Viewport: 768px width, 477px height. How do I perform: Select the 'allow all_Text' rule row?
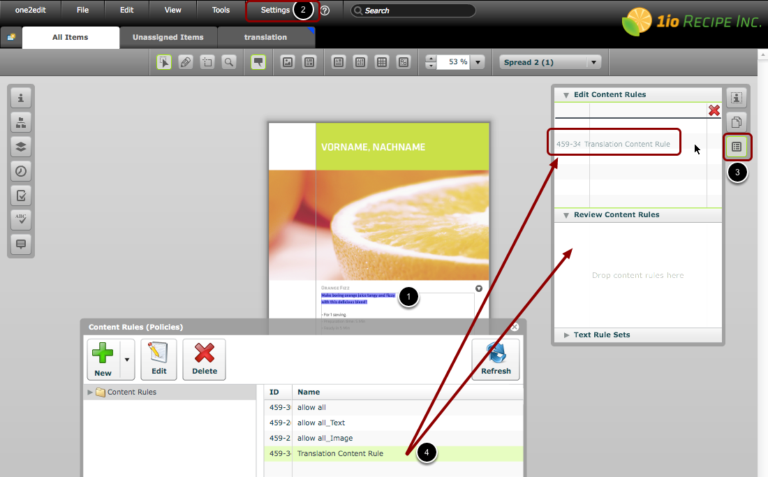point(393,423)
